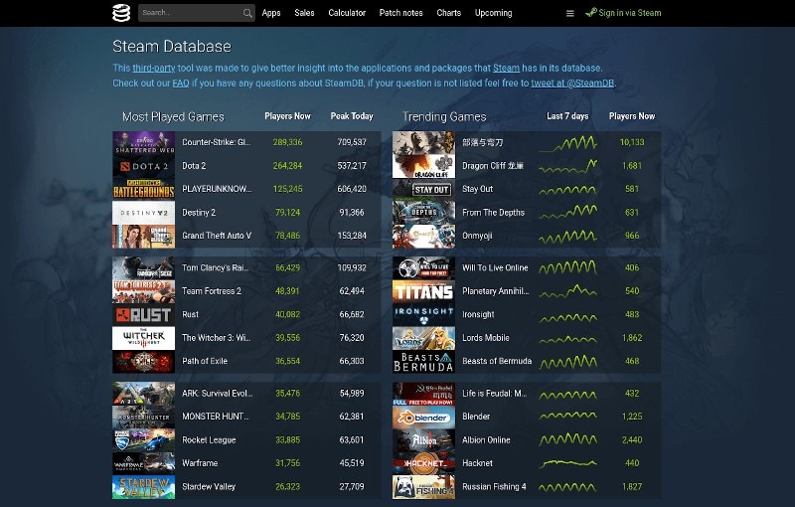Click the Witcher logo thumbnail
This screenshot has height=507, width=795.
tap(143, 338)
